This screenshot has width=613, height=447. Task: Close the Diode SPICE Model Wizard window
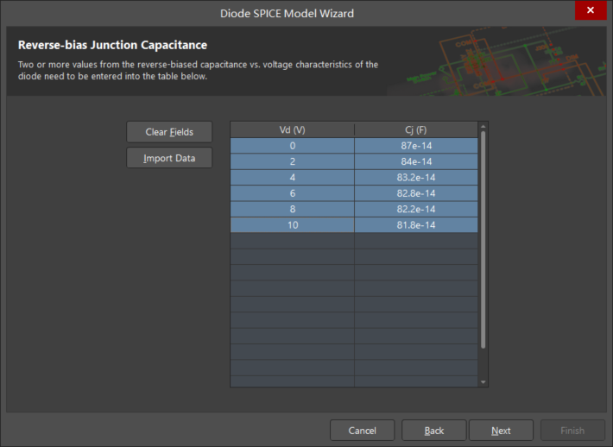591,10
